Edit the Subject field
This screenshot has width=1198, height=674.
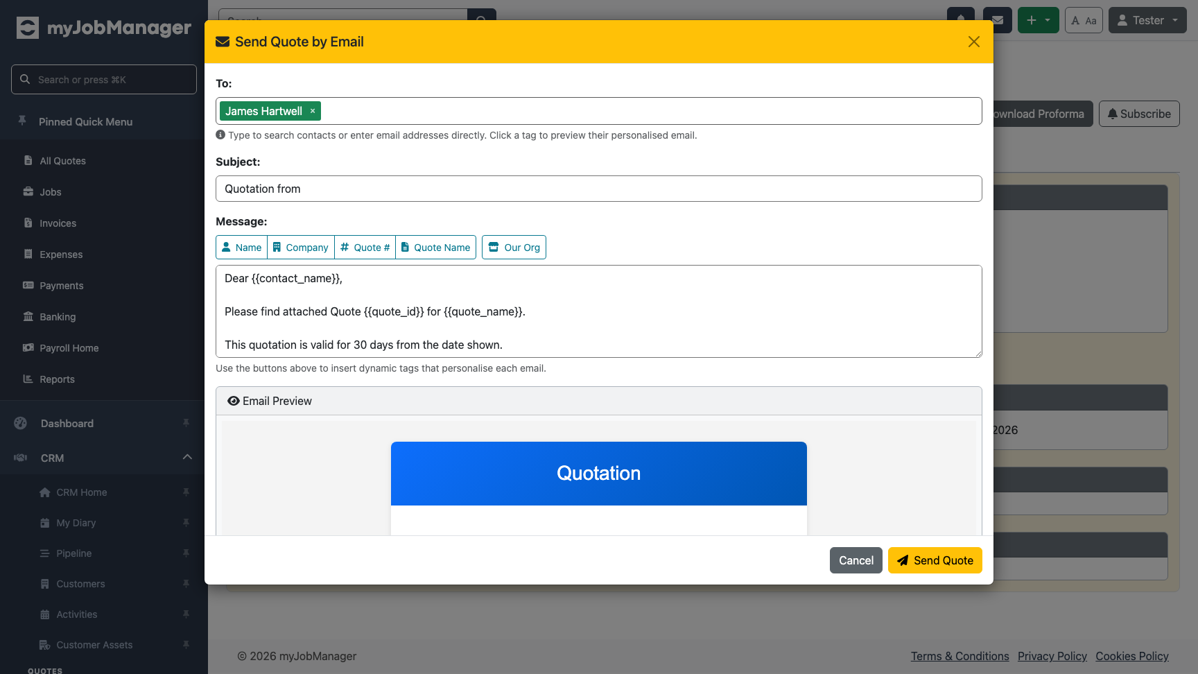click(599, 189)
